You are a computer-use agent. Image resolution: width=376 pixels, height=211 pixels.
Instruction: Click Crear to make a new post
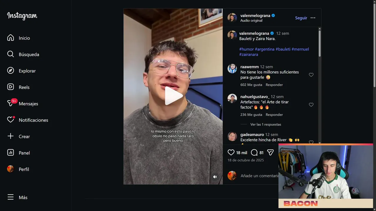click(19, 136)
